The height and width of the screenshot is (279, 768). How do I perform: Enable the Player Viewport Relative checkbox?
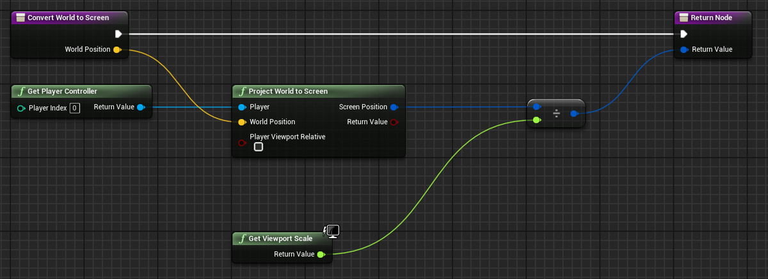pos(258,147)
